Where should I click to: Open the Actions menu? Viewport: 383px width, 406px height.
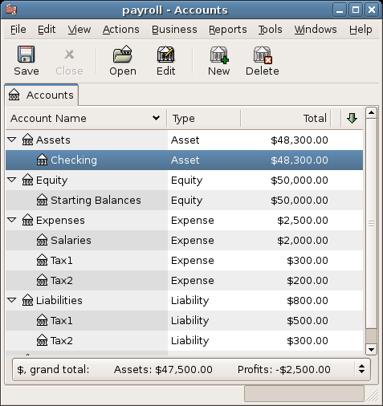click(121, 30)
